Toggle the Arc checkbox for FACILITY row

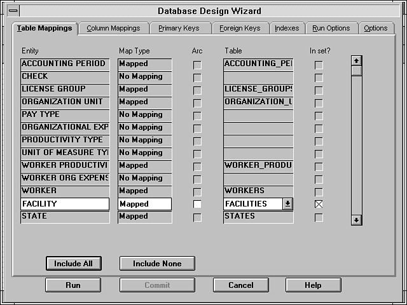click(x=197, y=204)
